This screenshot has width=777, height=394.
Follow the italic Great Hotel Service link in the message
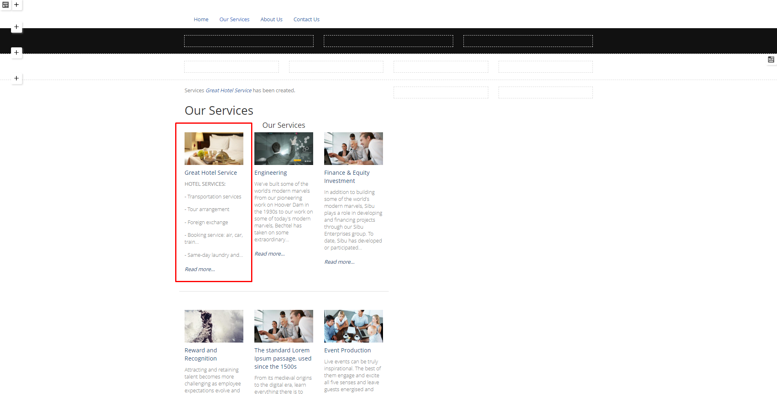point(228,91)
